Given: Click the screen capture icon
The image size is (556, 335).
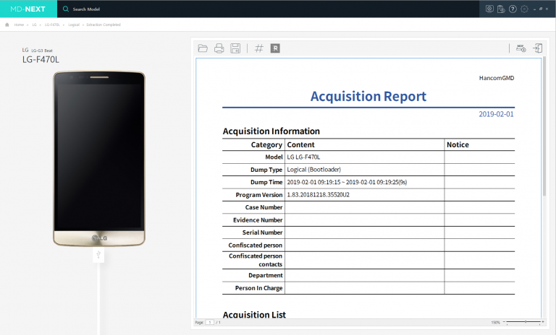Looking at the screenshot, I should click(489, 9).
